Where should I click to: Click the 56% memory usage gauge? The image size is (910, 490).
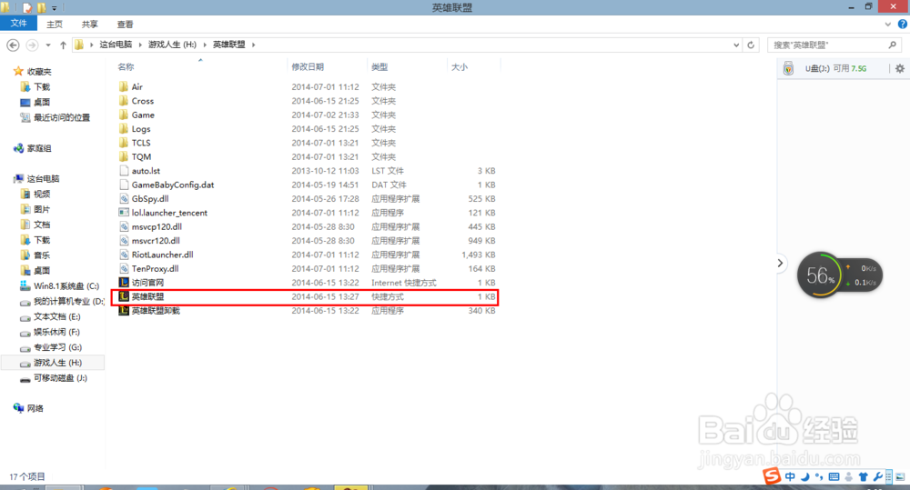click(820, 275)
